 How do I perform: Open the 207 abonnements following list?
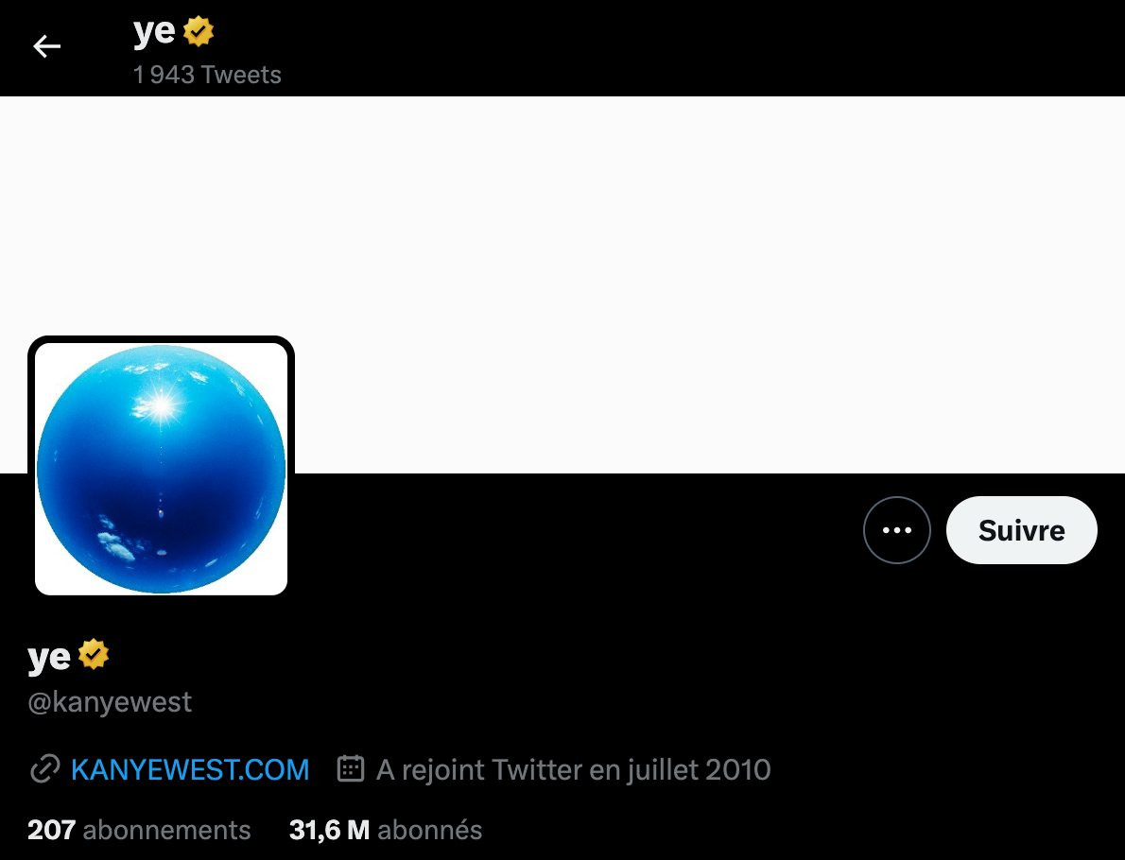[x=139, y=830]
